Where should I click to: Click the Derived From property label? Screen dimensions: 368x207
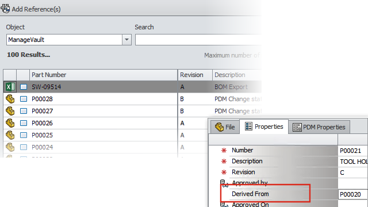[250, 194]
